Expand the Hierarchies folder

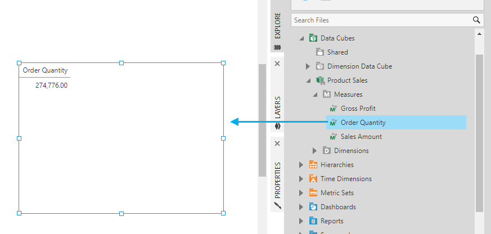[301, 165]
